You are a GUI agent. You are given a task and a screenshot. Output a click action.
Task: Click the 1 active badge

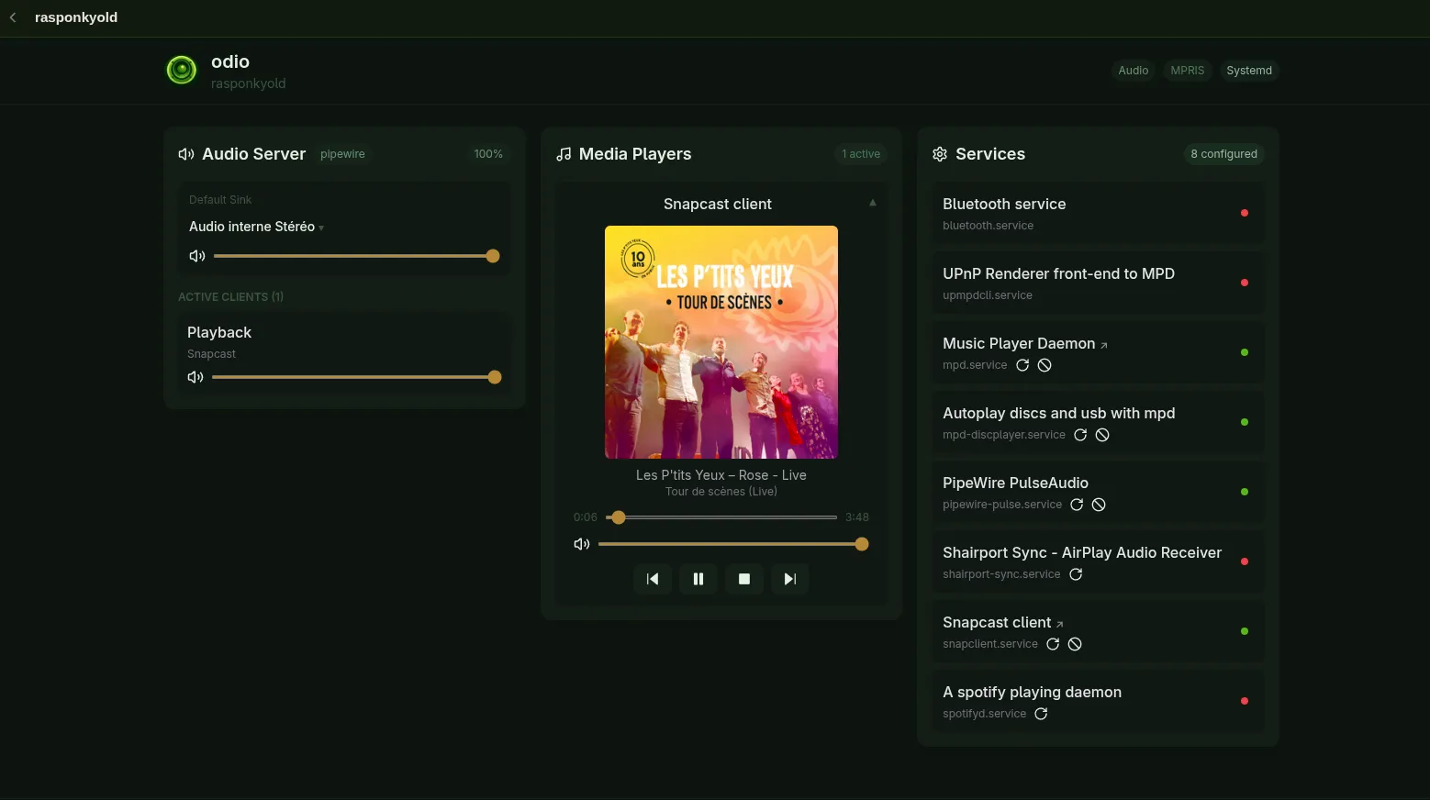861,154
